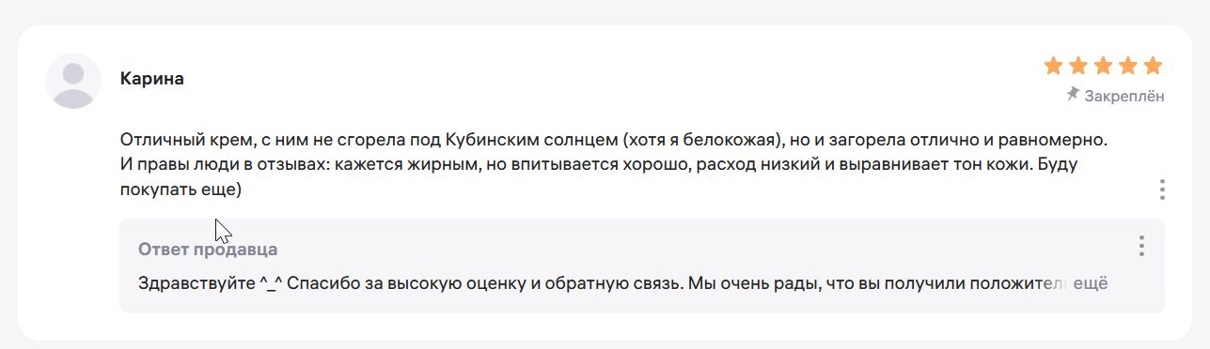Click the word белокожая in the review
Image resolution: width=1210 pixels, height=349 pixels.
[737, 141]
